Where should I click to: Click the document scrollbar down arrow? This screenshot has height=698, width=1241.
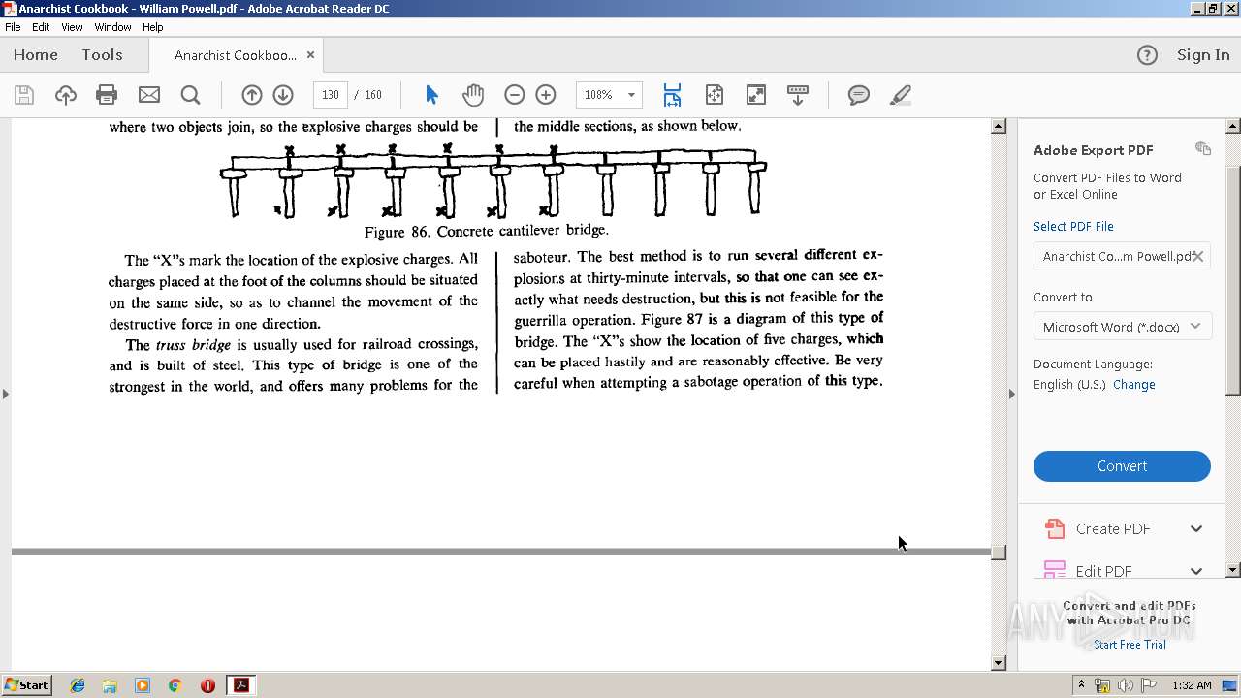(999, 663)
